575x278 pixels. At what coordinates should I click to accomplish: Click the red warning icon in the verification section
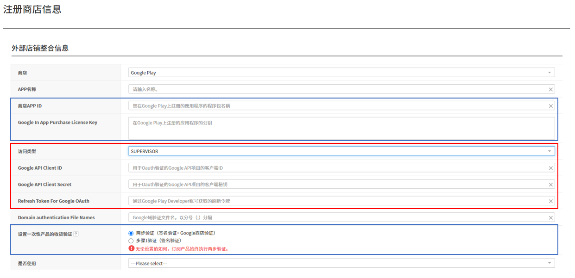[132, 248]
